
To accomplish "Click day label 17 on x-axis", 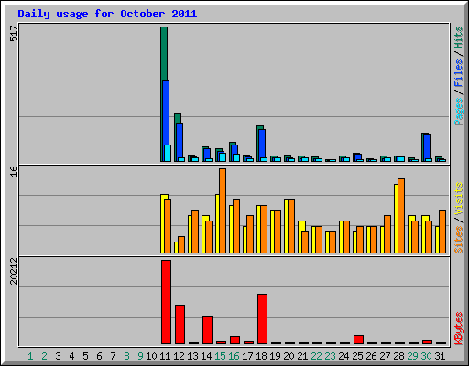I will (x=247, y=356).
